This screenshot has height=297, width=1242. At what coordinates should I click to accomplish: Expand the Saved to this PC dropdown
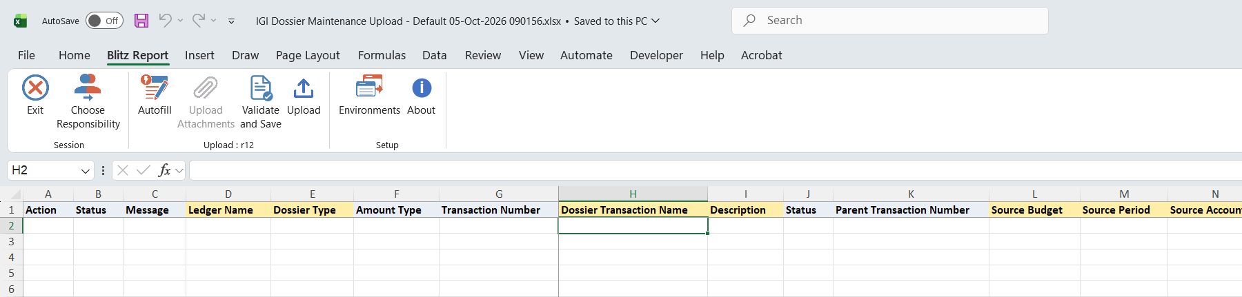point(655,21)
